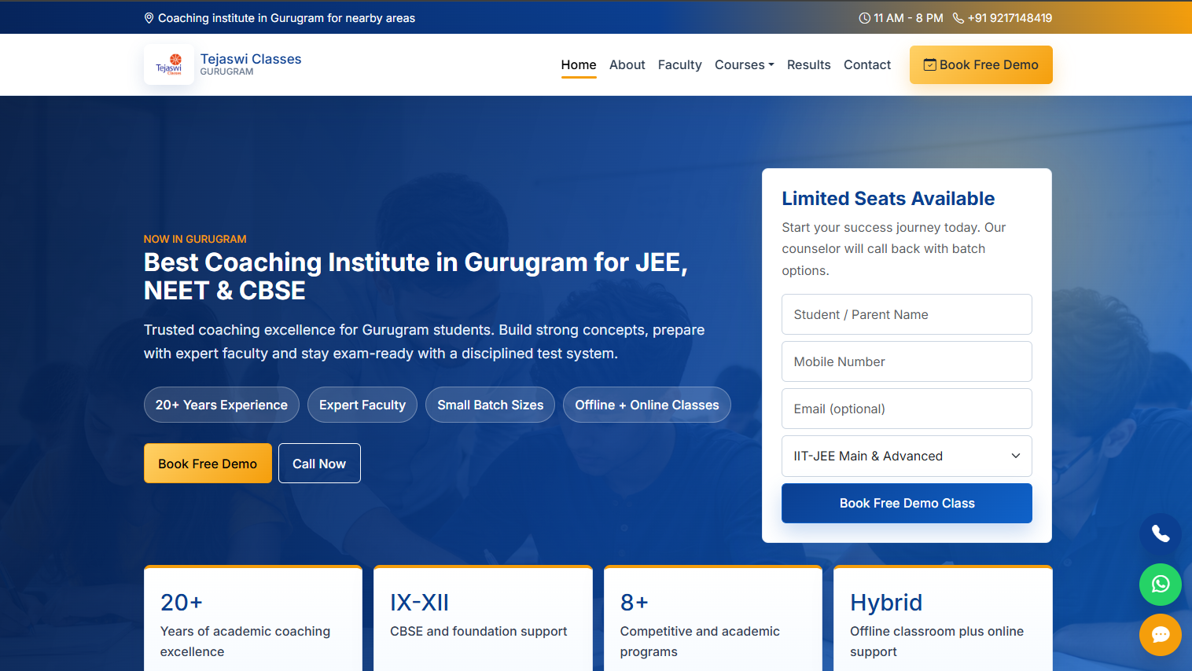The image size is (1192, 671).
Task: Click the yellow Book Free Demo hero button
Action: coord(208,464)
